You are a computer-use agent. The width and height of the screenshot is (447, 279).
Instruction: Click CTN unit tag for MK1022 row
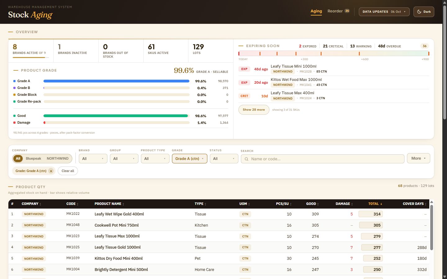[245, 214]
